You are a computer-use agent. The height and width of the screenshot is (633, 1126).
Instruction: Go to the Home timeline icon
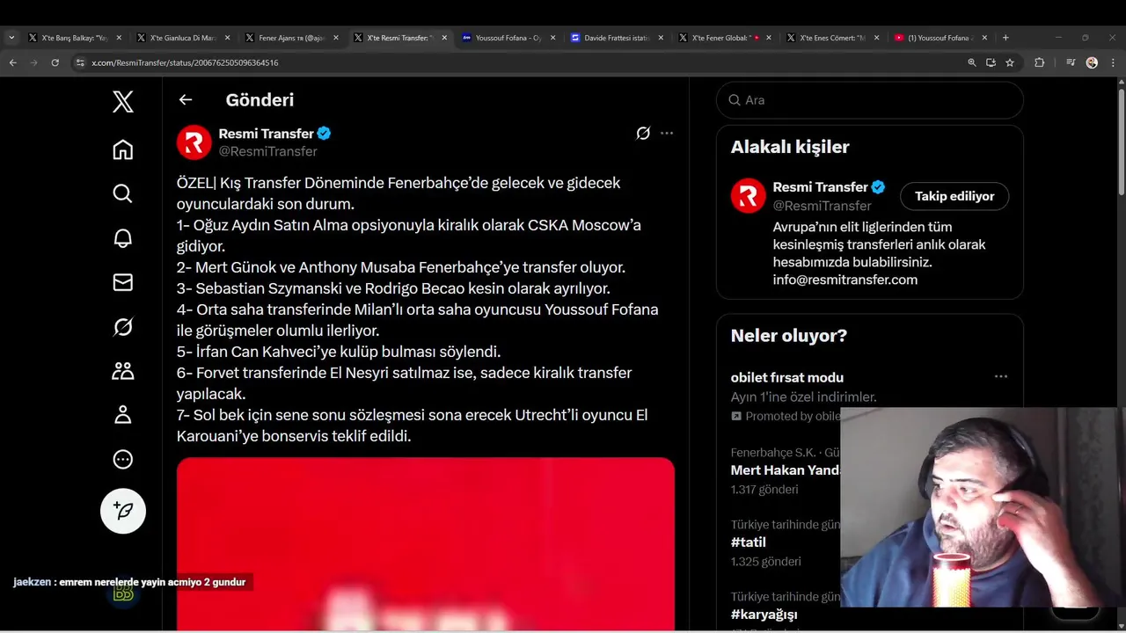123,149
